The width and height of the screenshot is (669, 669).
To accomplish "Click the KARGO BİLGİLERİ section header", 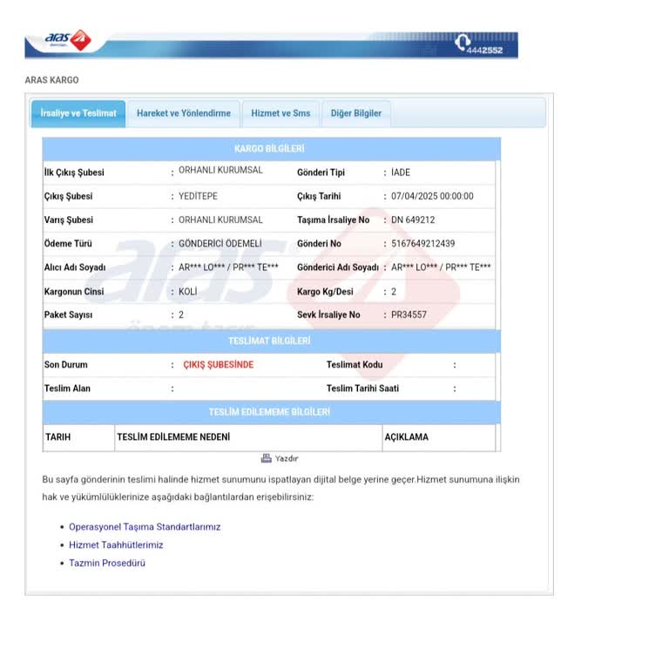I will coord(272,148).
